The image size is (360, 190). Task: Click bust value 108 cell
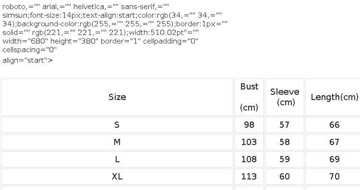point(249,159)
